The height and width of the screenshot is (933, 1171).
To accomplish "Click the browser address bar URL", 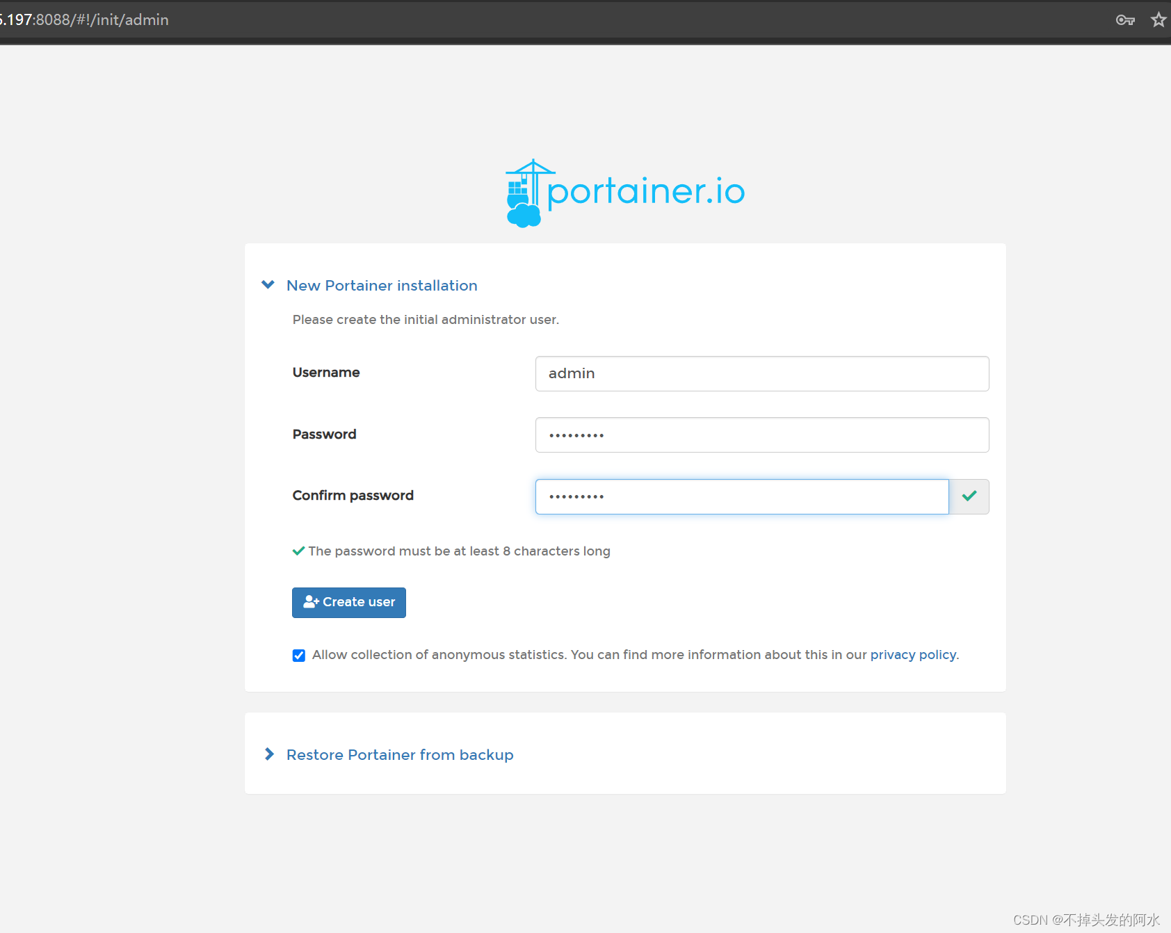I will tap(84, 20).
